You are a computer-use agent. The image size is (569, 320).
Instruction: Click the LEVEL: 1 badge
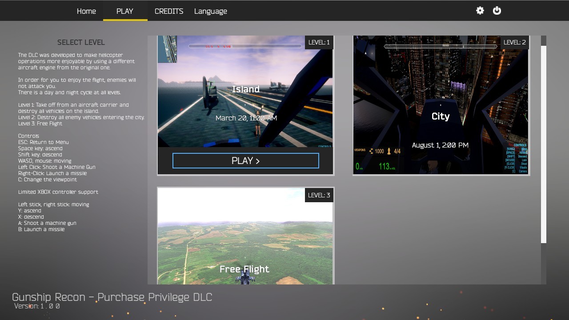click(319, 42)
